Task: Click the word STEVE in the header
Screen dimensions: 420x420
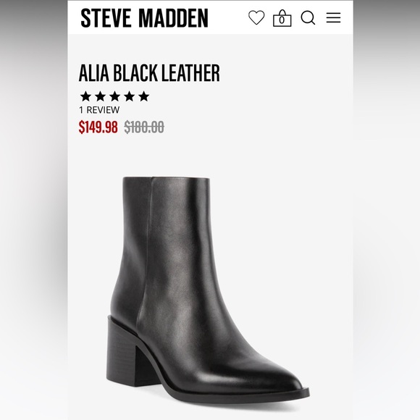Action: tap(106, 18)
